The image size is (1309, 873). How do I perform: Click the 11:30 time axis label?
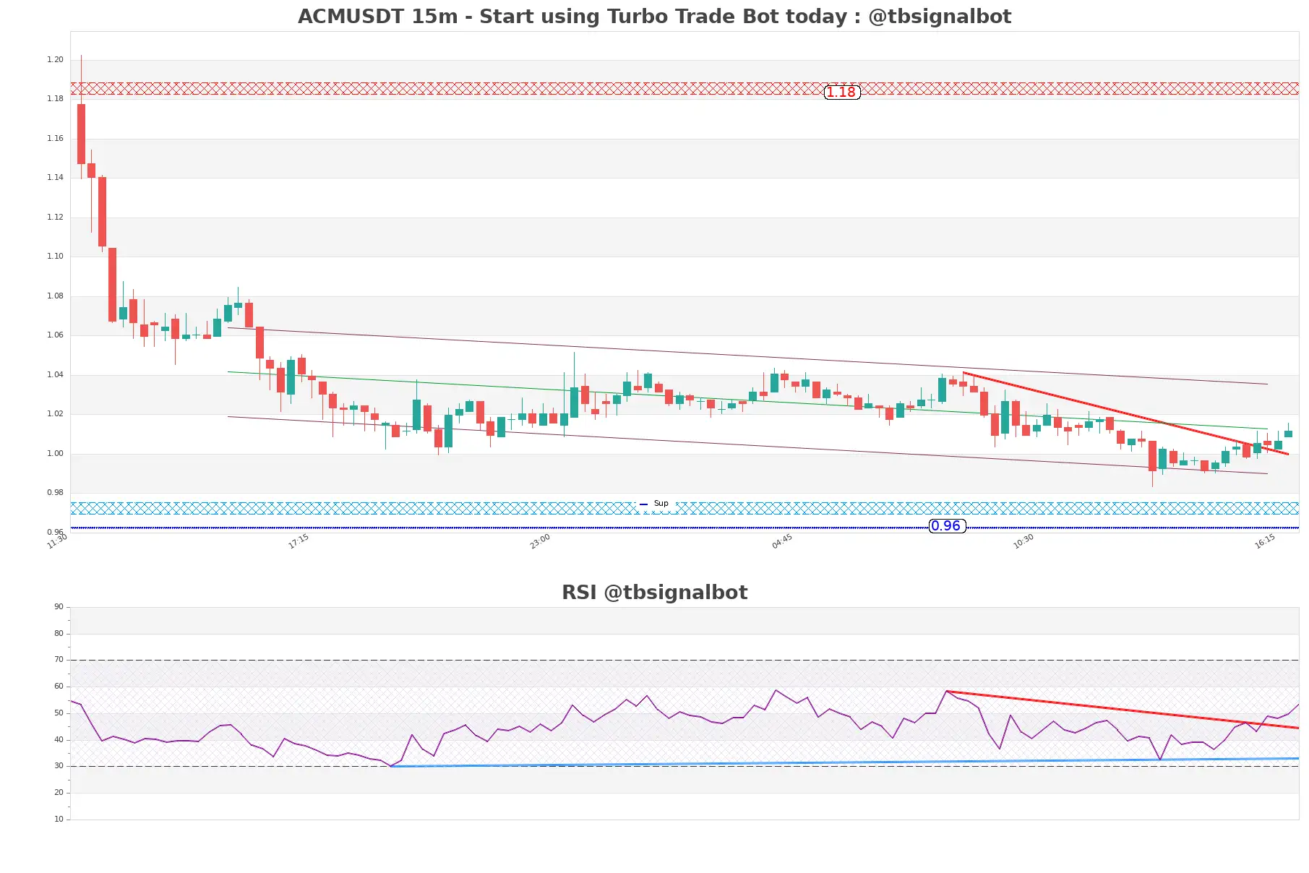click(57, 541)
